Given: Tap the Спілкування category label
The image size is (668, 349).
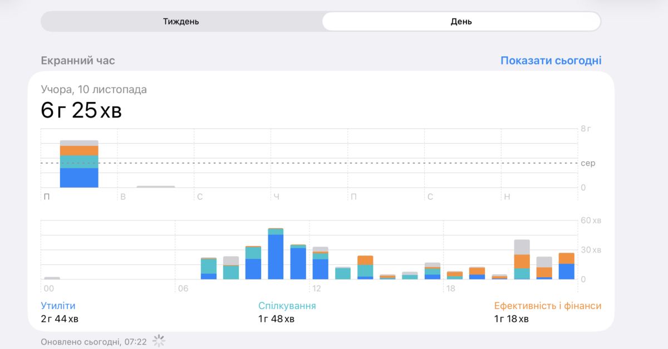Looking at the screenshot, I should point(287,306).
